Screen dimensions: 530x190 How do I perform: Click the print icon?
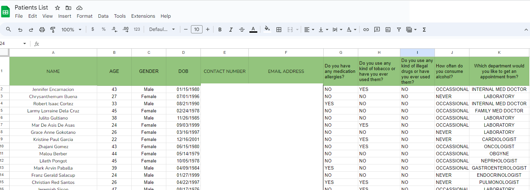tap(42, 30)
